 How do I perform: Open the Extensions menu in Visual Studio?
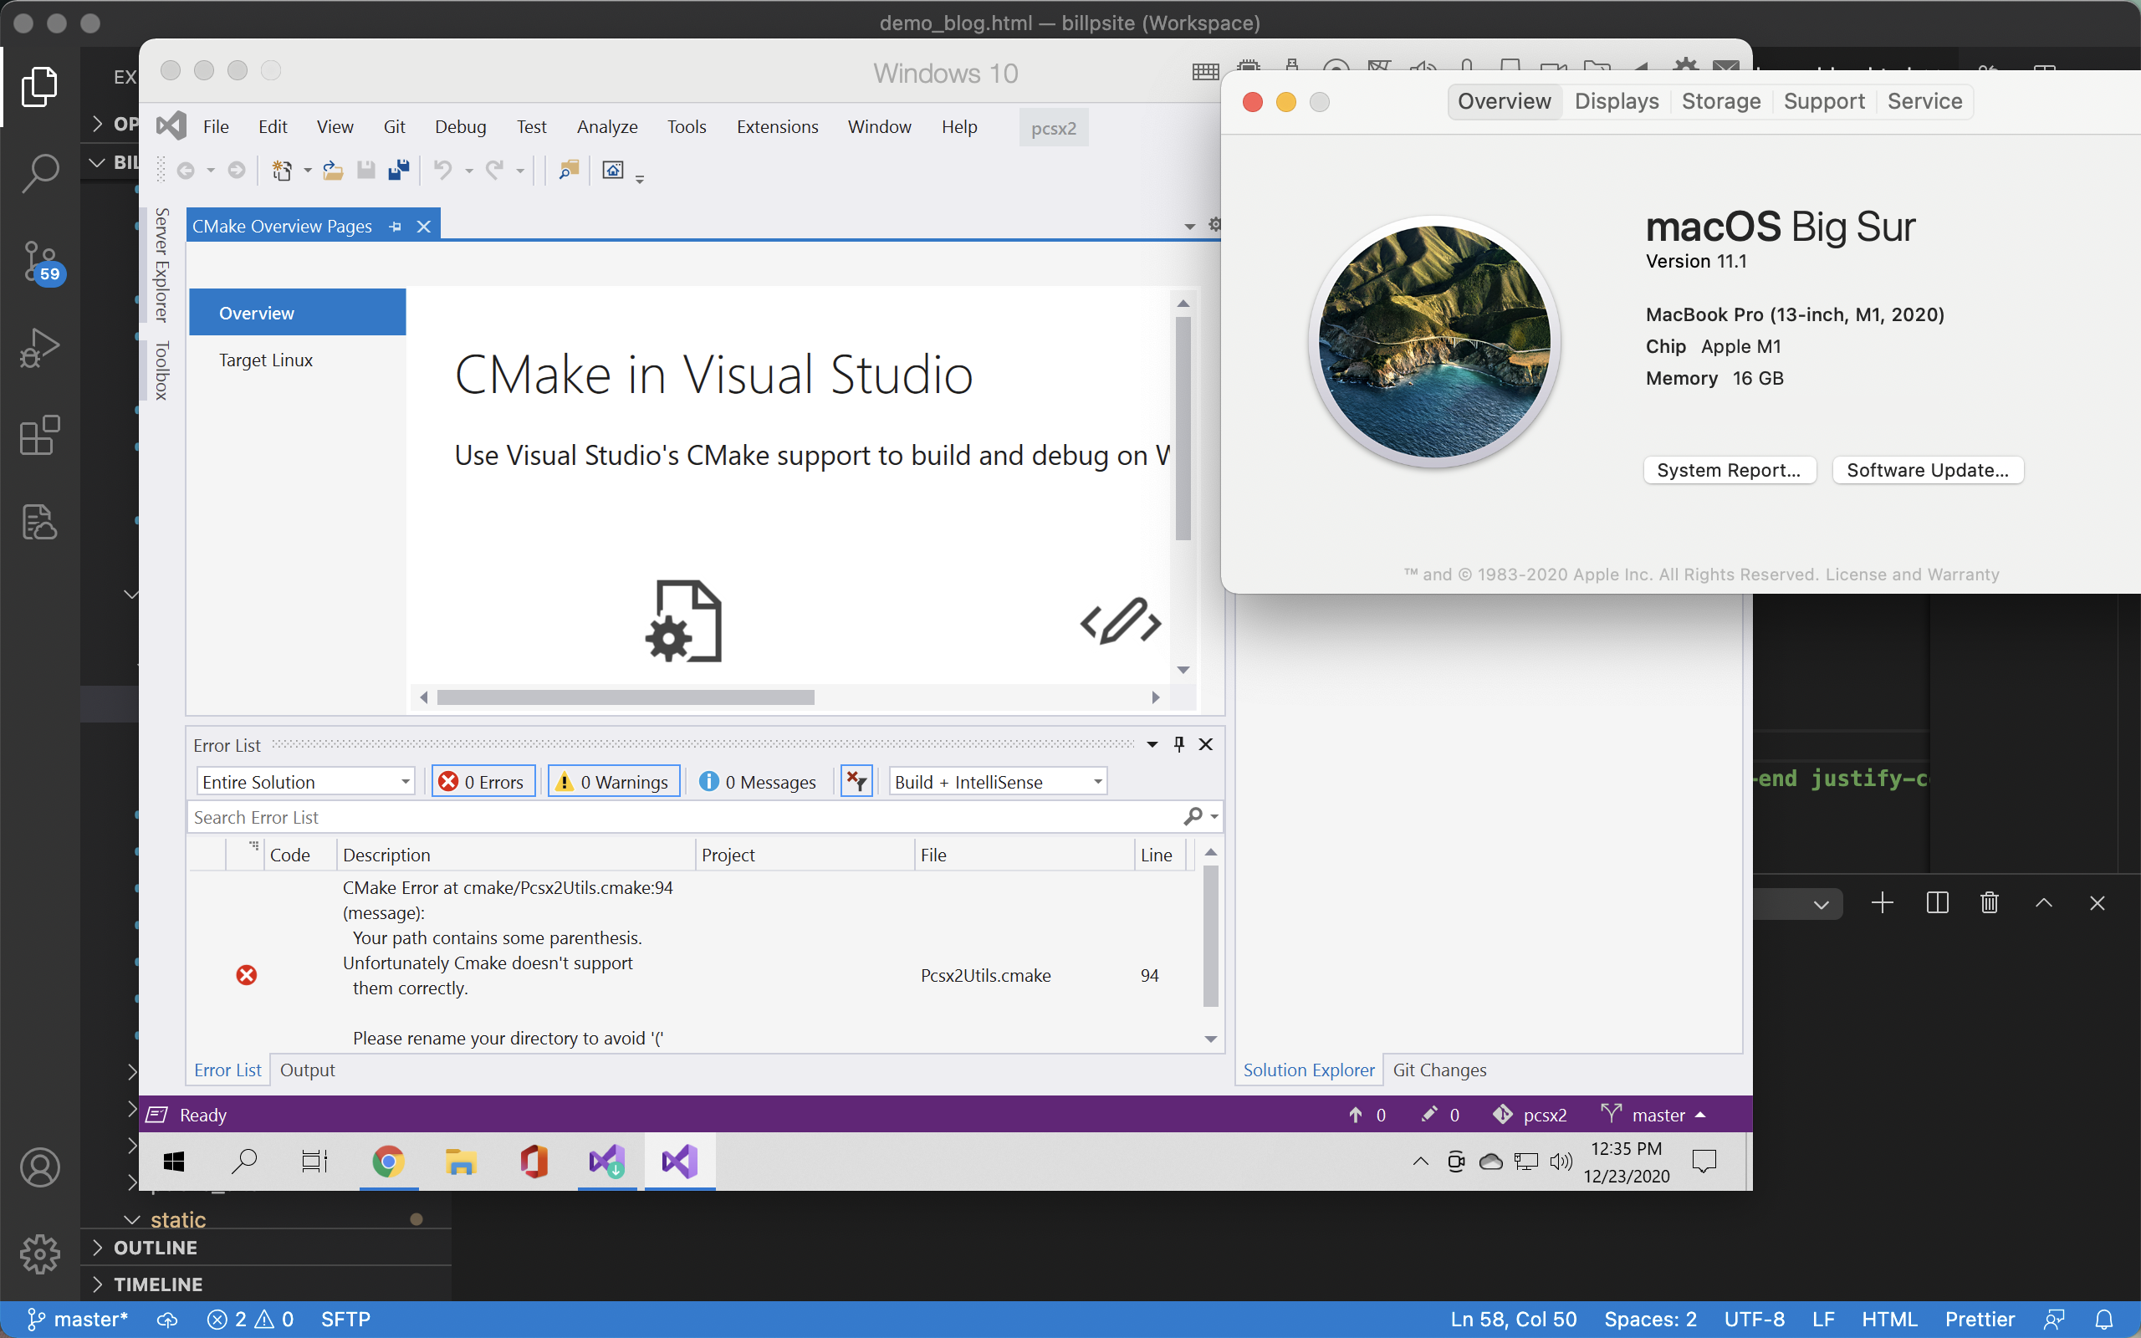pos(777,126)
